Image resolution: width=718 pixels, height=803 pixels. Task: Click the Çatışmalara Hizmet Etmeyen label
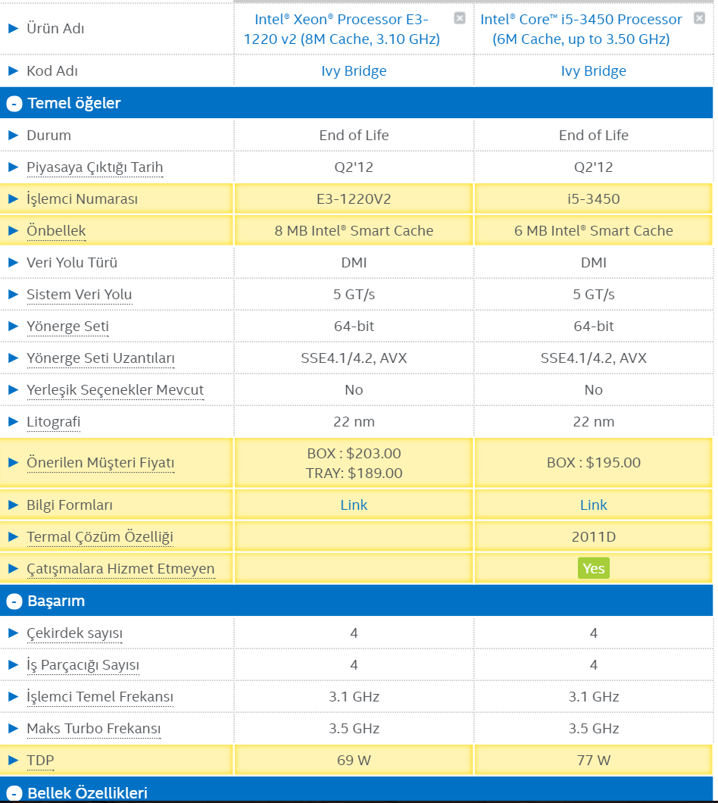point(120,569)
